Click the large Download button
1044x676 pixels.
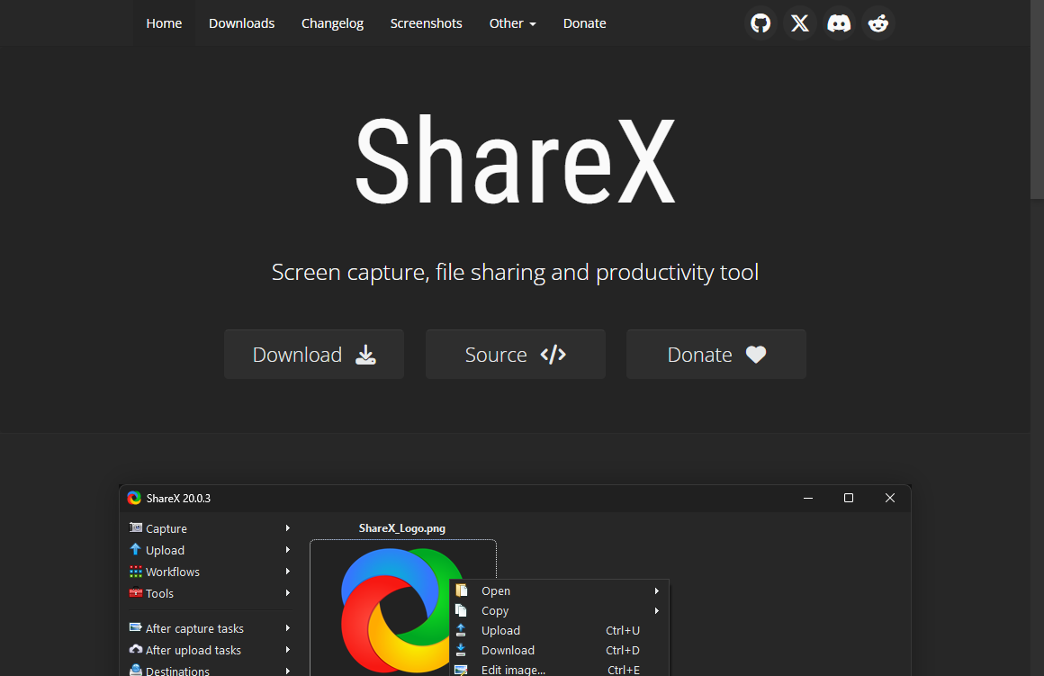tap(313, 355)
